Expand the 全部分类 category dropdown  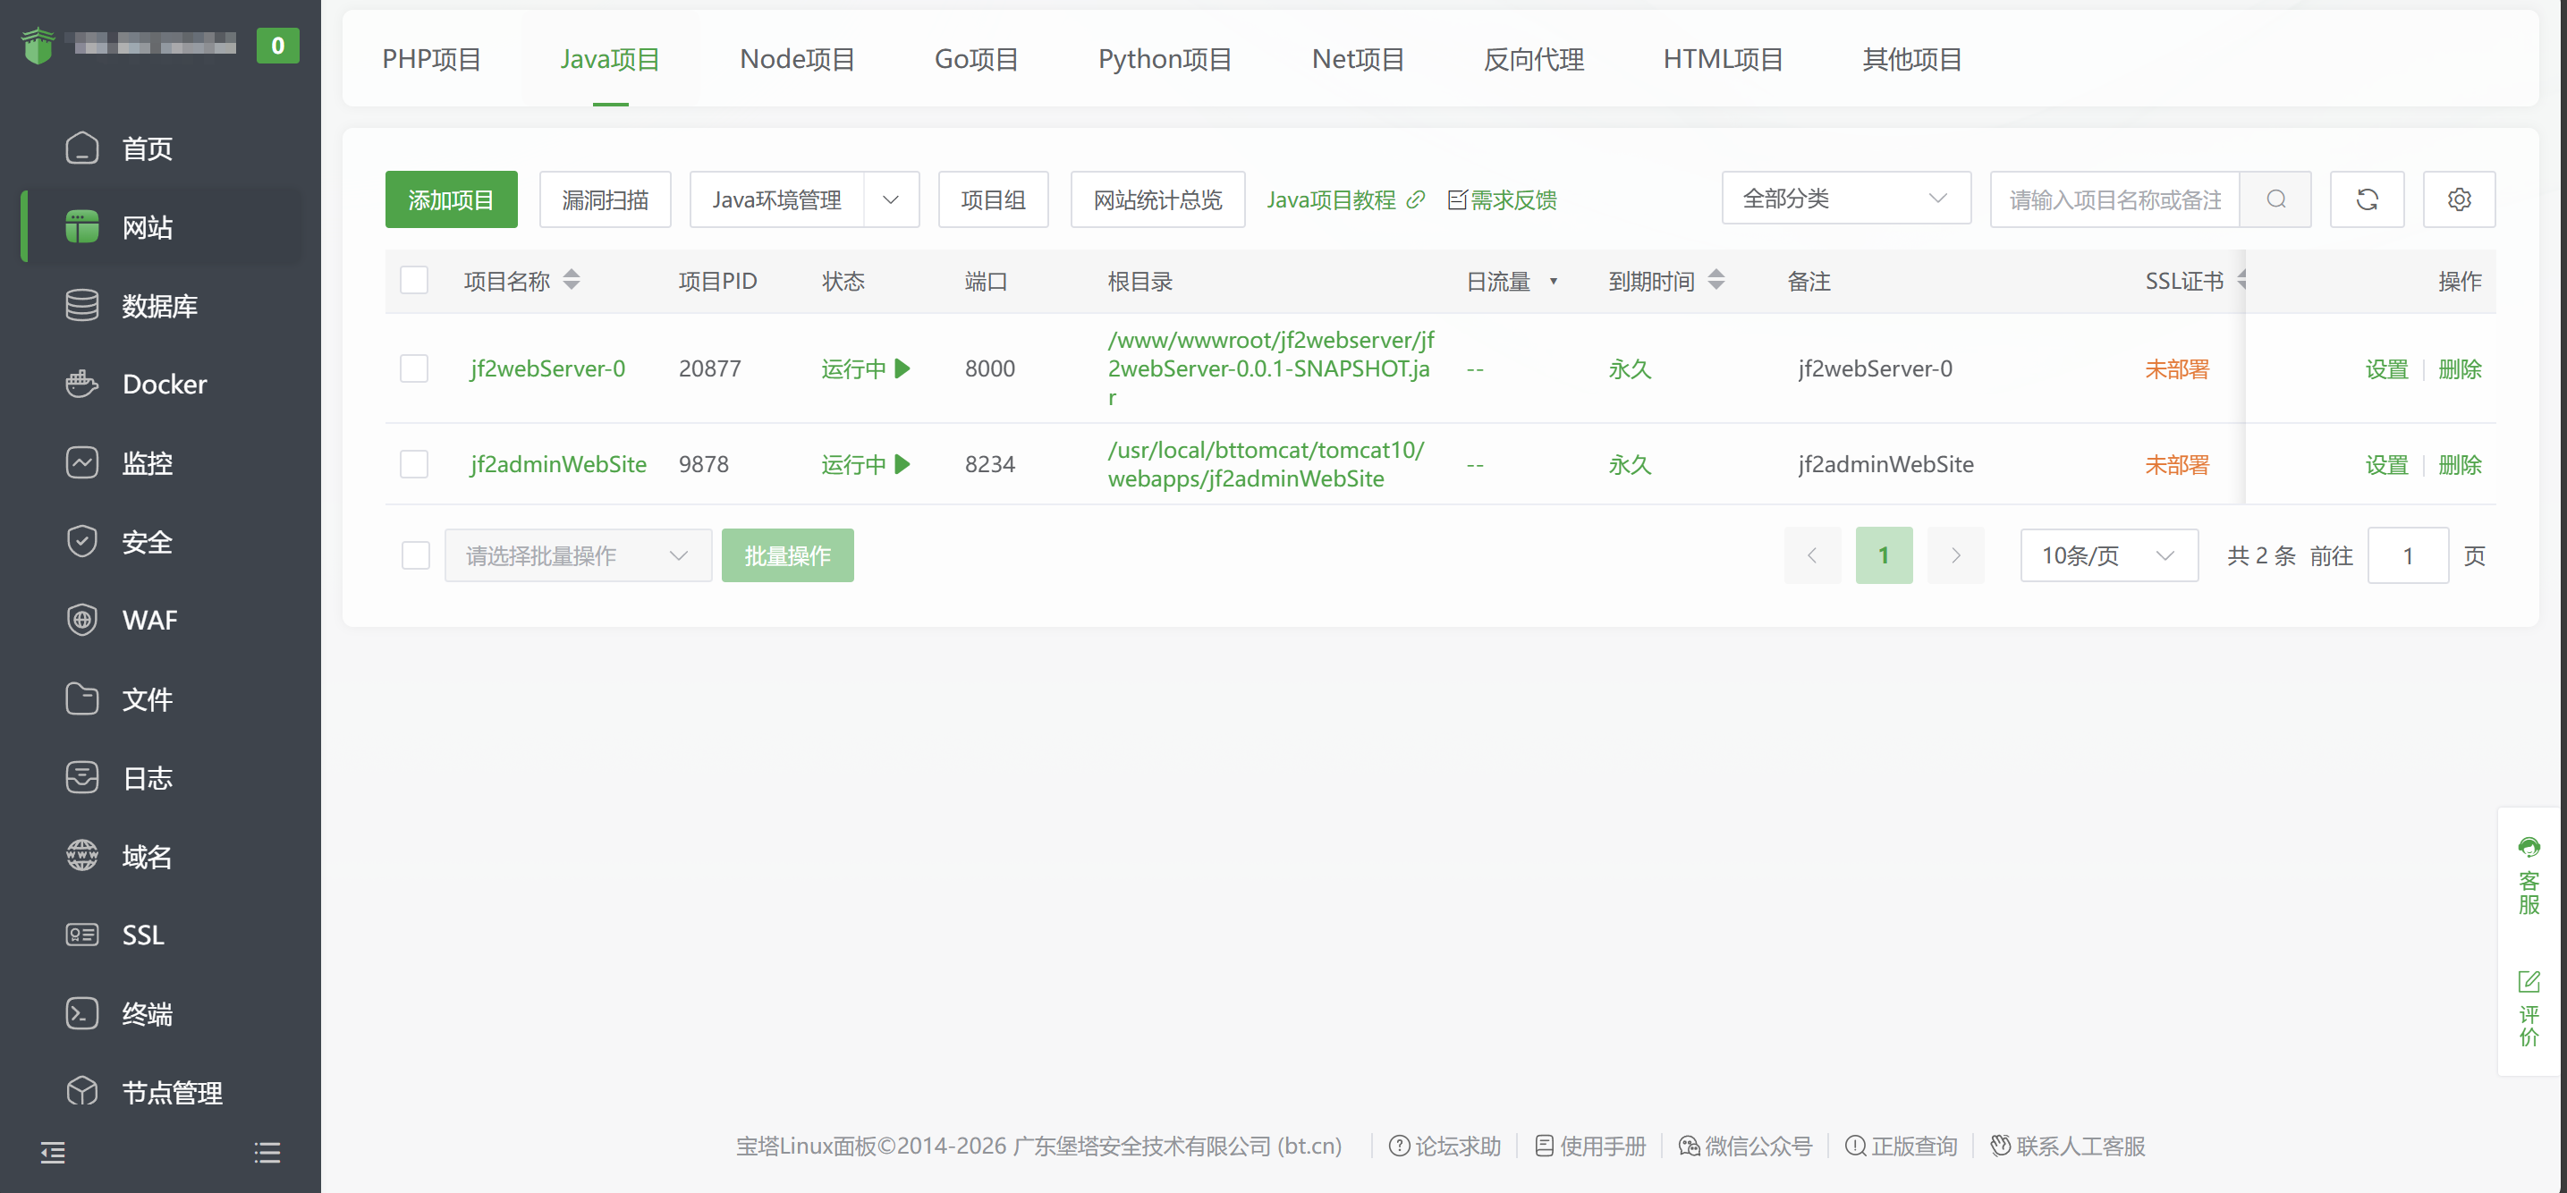click(x=1845, y=199)
